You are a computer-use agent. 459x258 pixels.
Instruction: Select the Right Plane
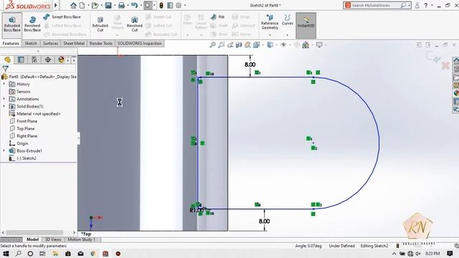pyautogui.click(x=23, y=136)
